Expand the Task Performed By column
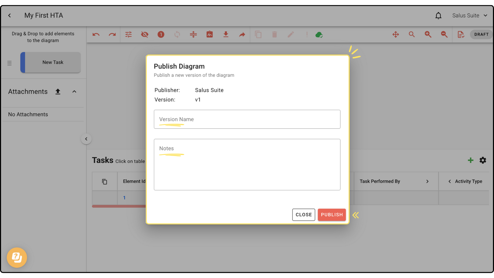Image resolution: width=494 pixels, height=278 pixels. click(x=427, y=181)
